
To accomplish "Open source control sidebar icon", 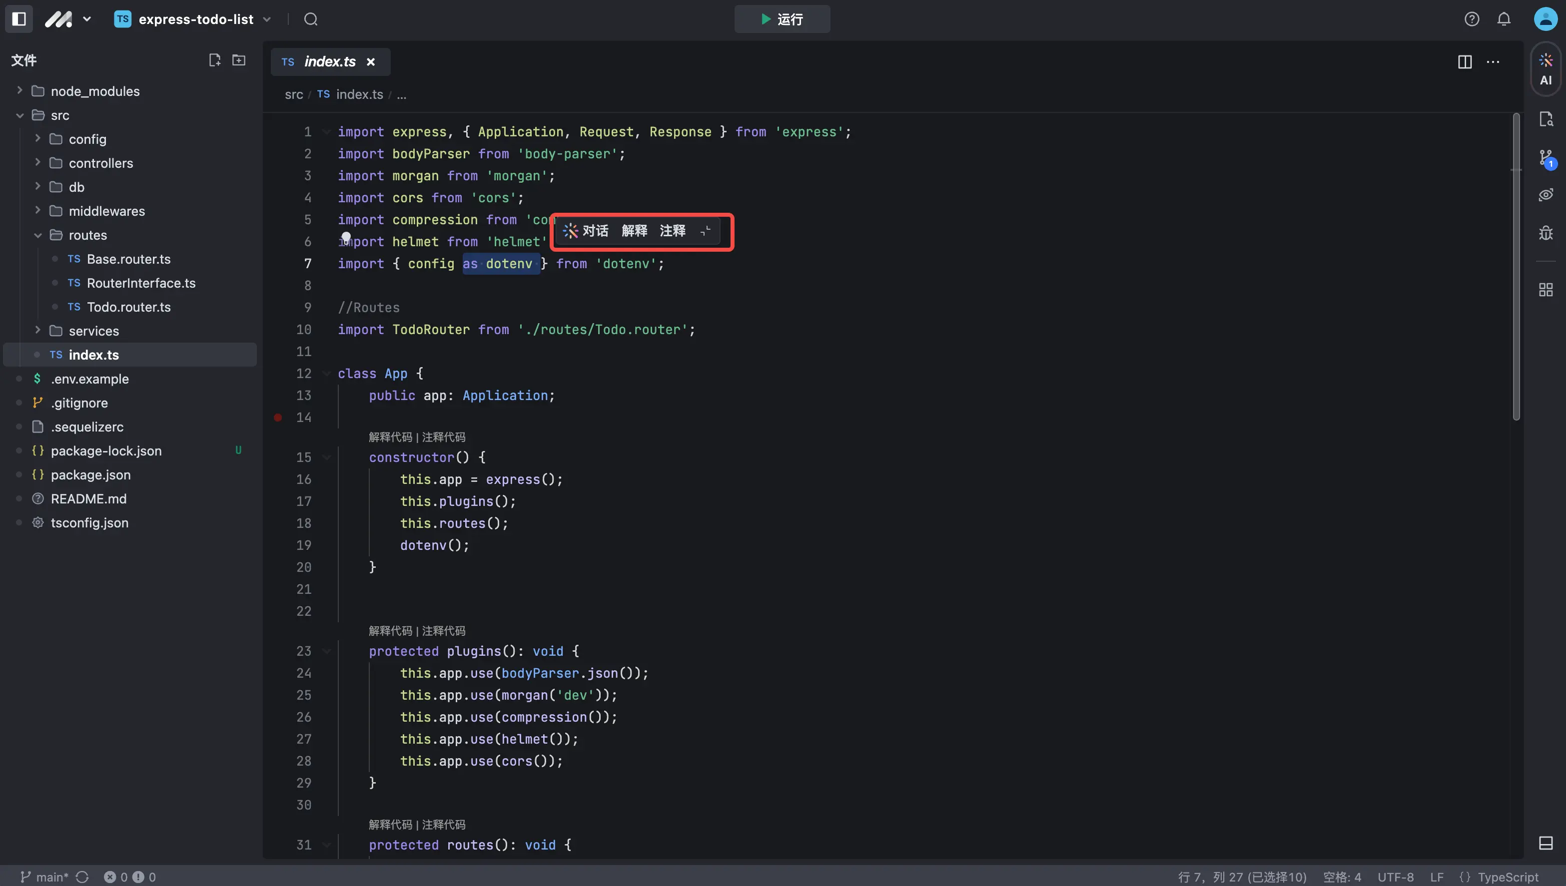I will coord(1546,158).
